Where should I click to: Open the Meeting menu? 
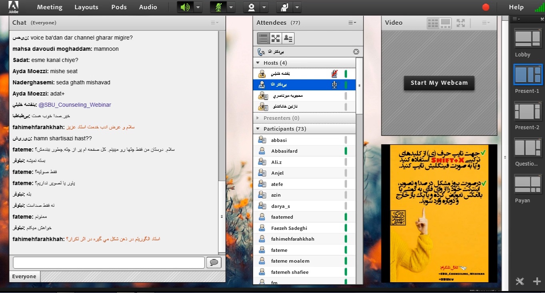coord(50,7)
